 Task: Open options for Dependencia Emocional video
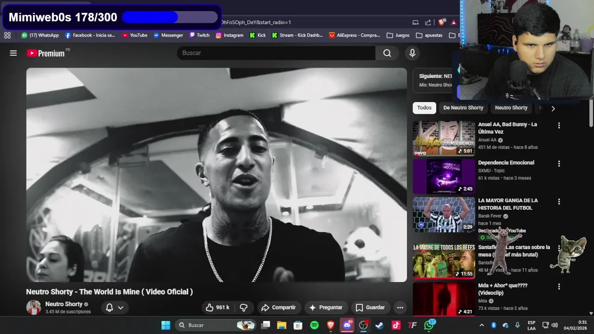[559, 163]
